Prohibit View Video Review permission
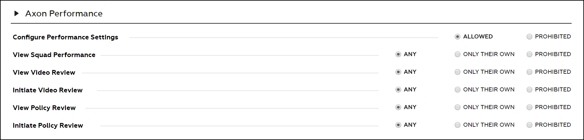The image size is (584, 140). click(529, 72)
